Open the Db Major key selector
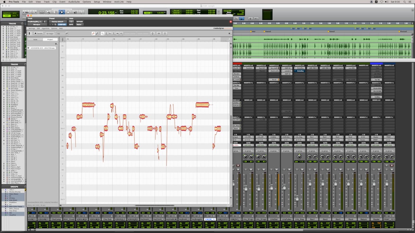This screenshot has width=415, height=233. pos(50,34)
